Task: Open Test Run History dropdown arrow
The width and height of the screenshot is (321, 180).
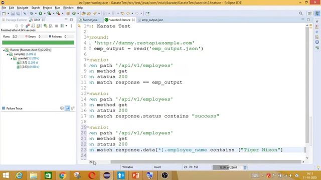Action: pos(66,26)
